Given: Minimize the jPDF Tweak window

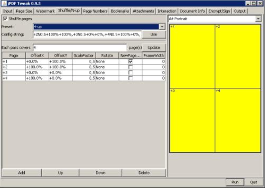Looking at the screenshot, I should point(248,3).
